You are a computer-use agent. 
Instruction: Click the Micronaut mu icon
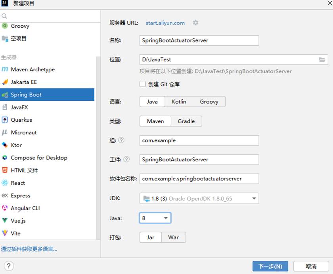coord(5,132)
